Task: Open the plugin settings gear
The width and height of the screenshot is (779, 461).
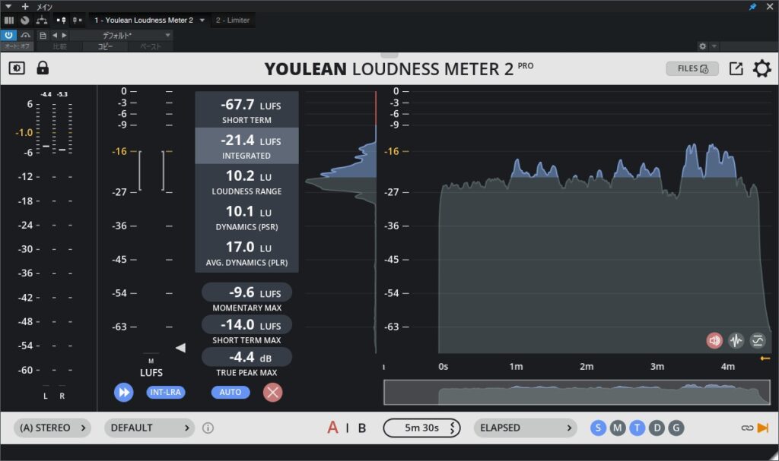Action: [x=762, y=68]
